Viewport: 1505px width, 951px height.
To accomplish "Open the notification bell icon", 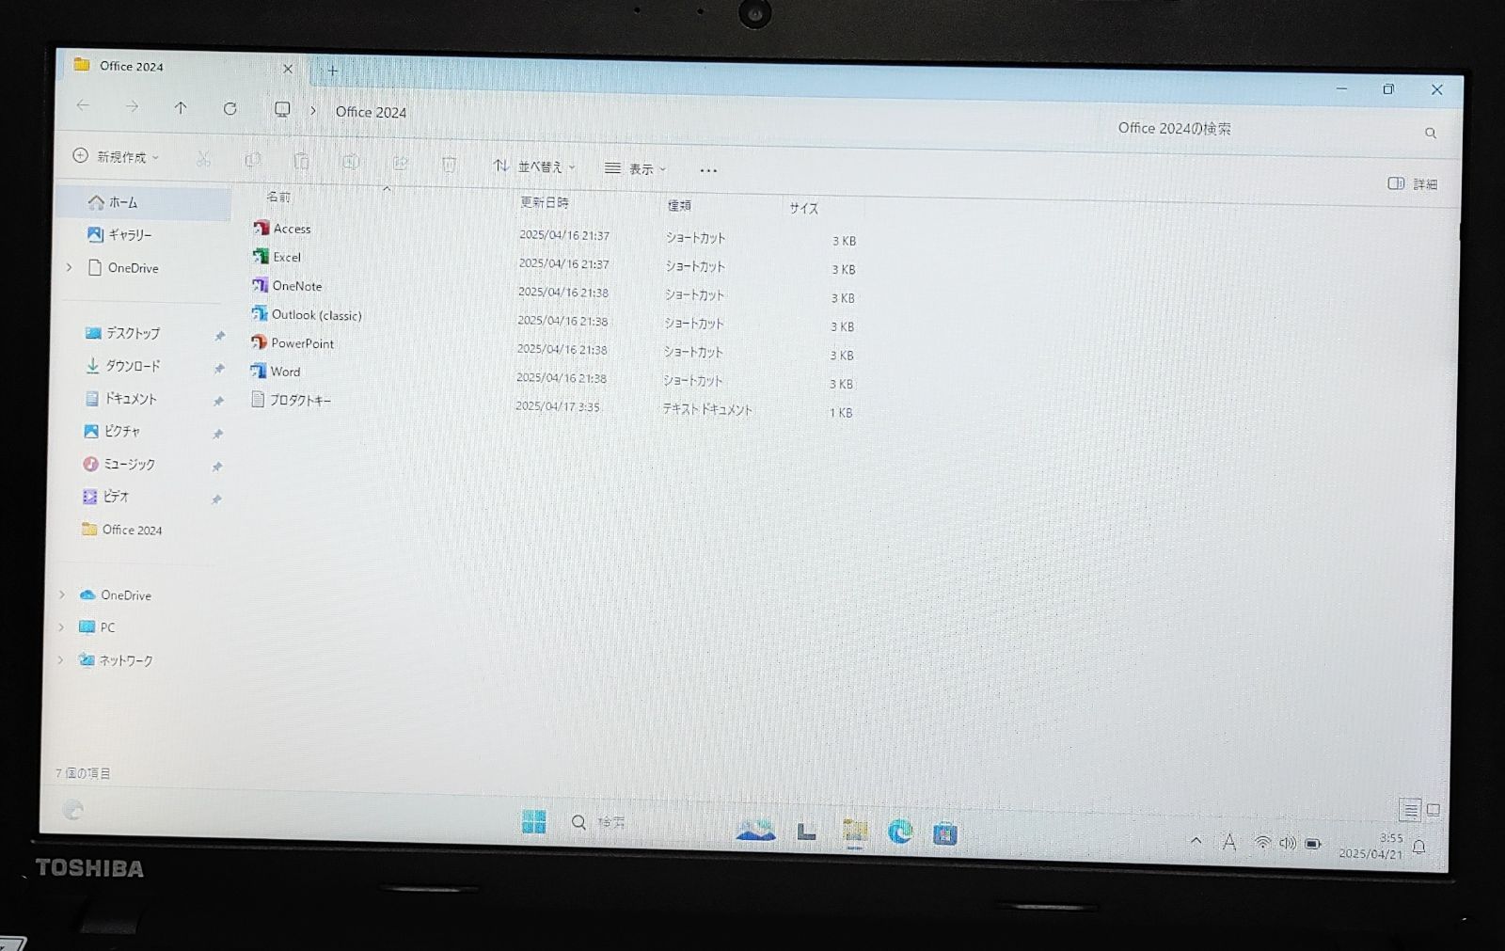I will coord(1419,848).
